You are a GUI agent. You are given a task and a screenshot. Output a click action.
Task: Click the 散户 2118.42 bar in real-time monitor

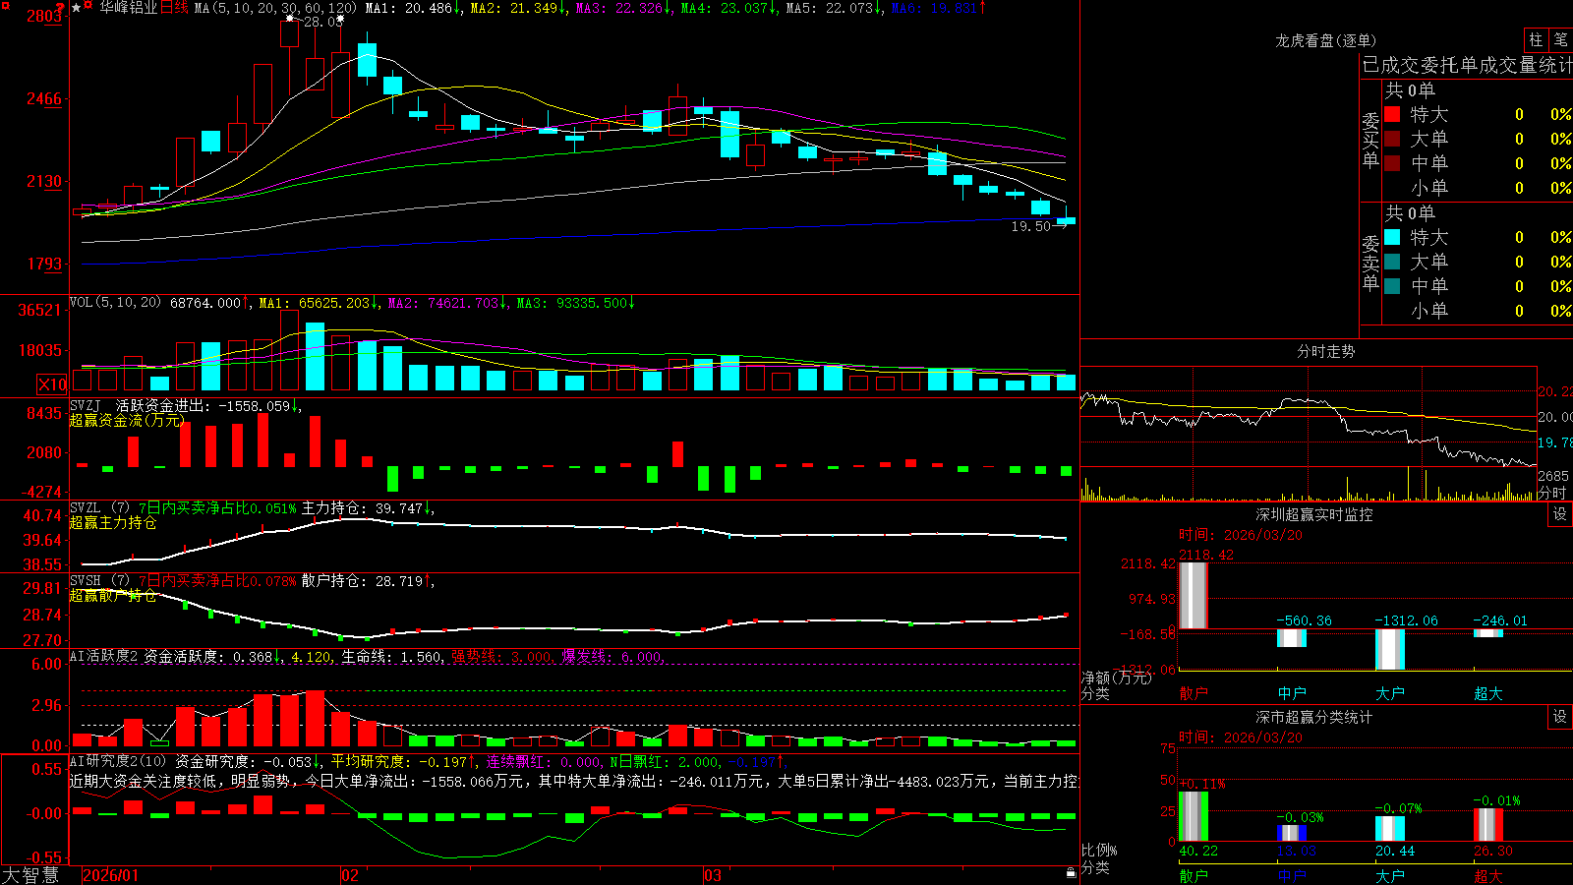point(1193,596)
